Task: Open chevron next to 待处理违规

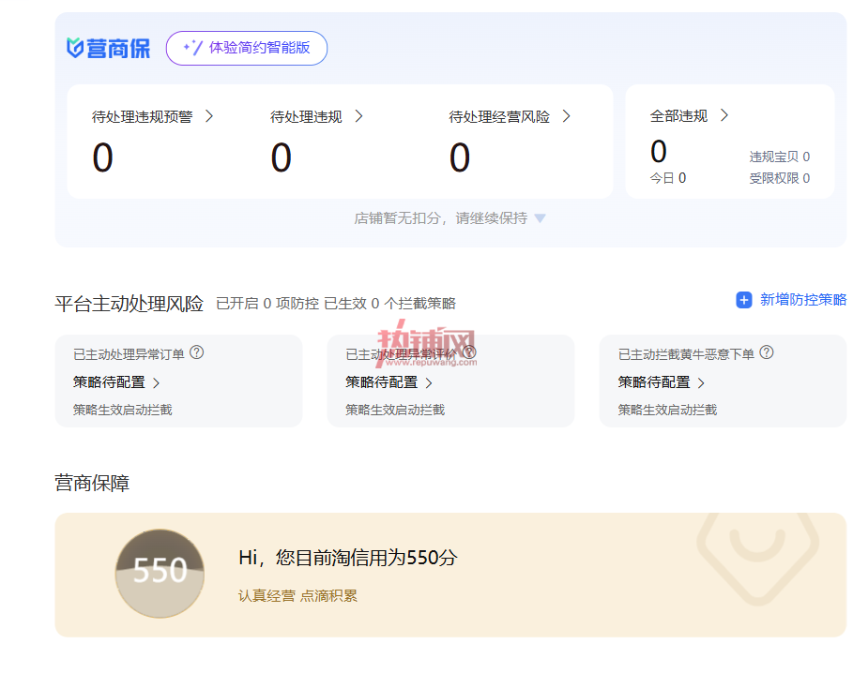Action: 358,116
